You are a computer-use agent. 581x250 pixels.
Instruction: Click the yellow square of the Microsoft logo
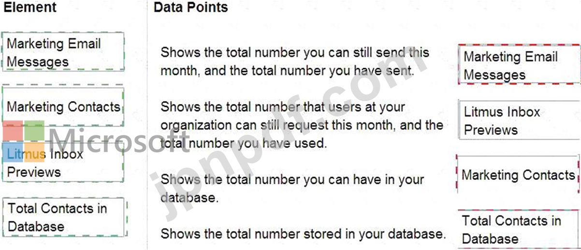coord(34,152)
